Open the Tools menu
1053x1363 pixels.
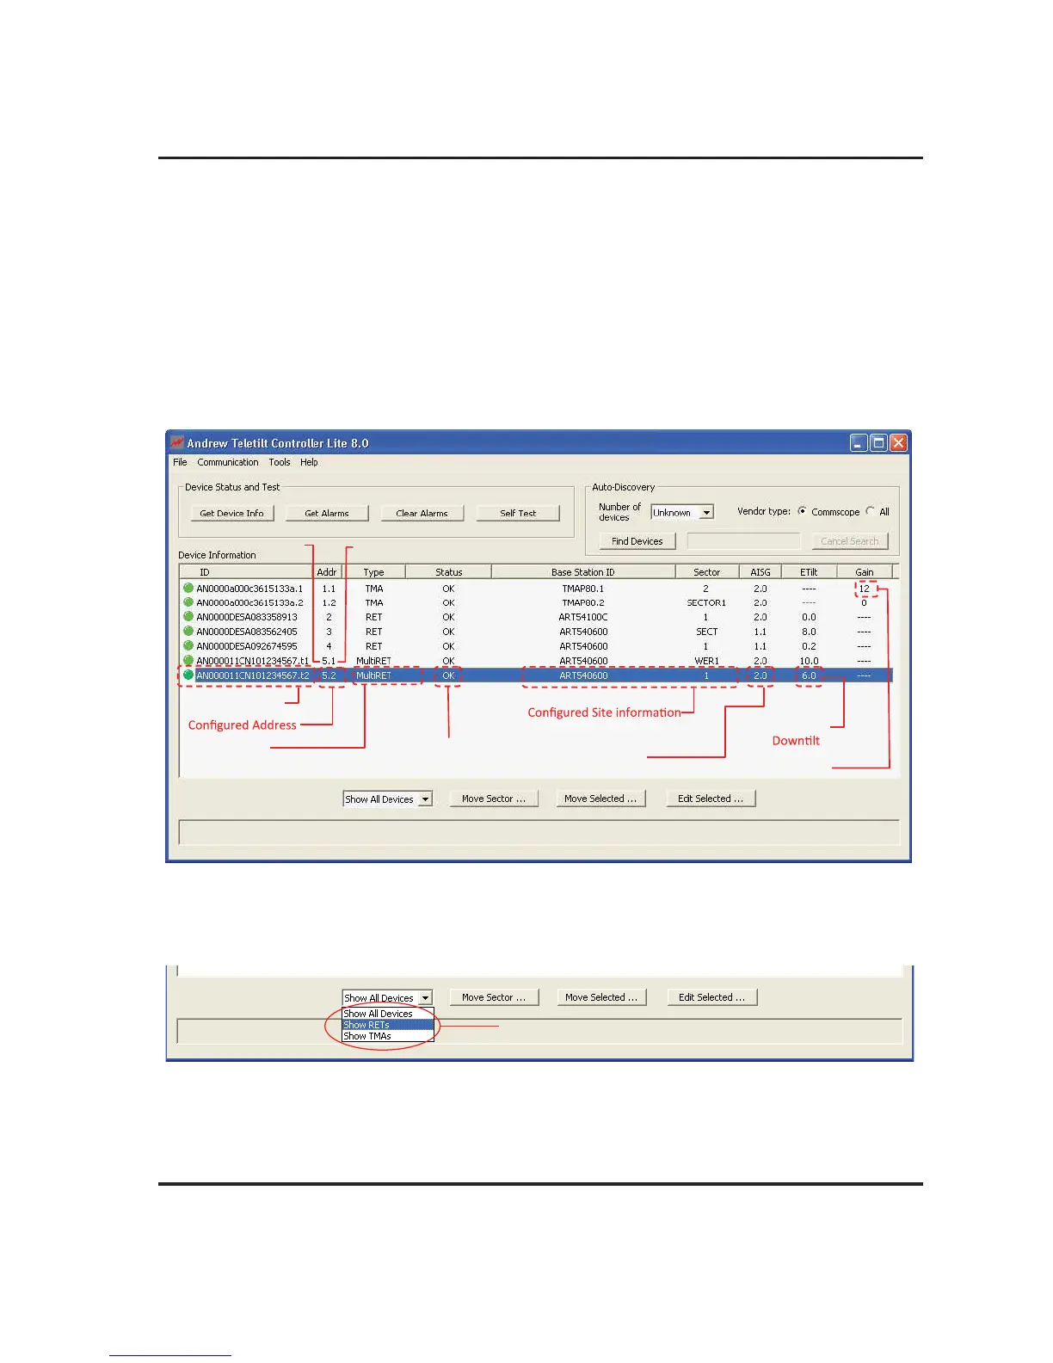click(280, 462)
